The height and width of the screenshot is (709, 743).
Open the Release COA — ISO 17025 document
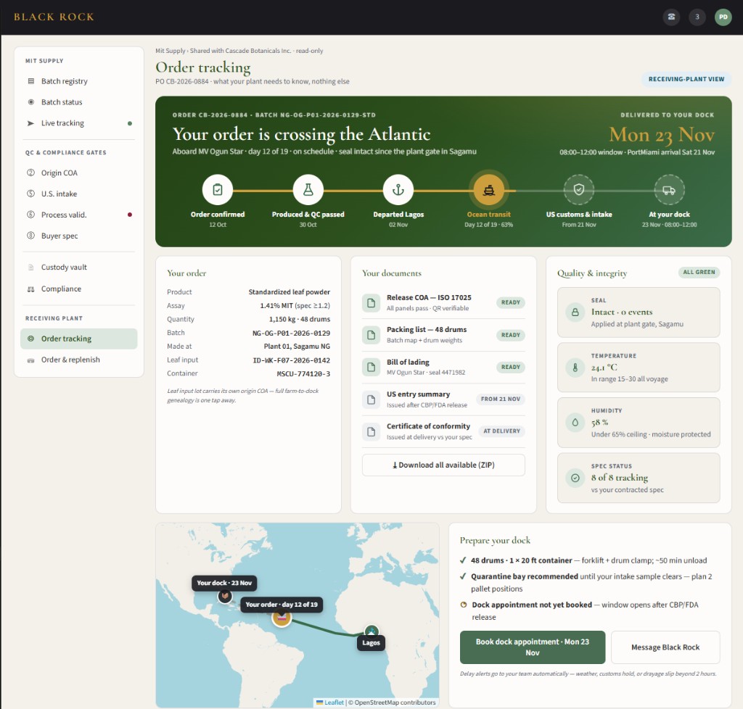pyautogui.click(x=443, y=302)
